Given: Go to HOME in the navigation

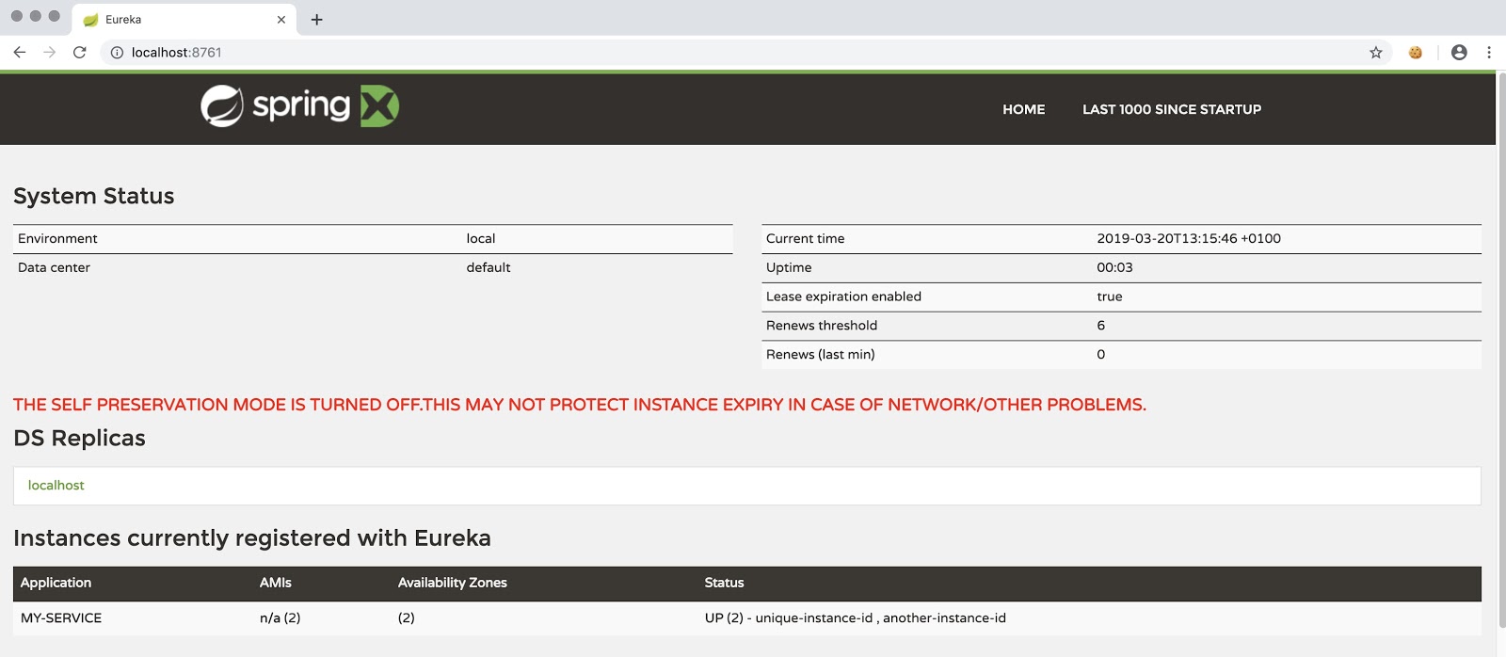Looking at the screenshot, I should pos(1024,109).
